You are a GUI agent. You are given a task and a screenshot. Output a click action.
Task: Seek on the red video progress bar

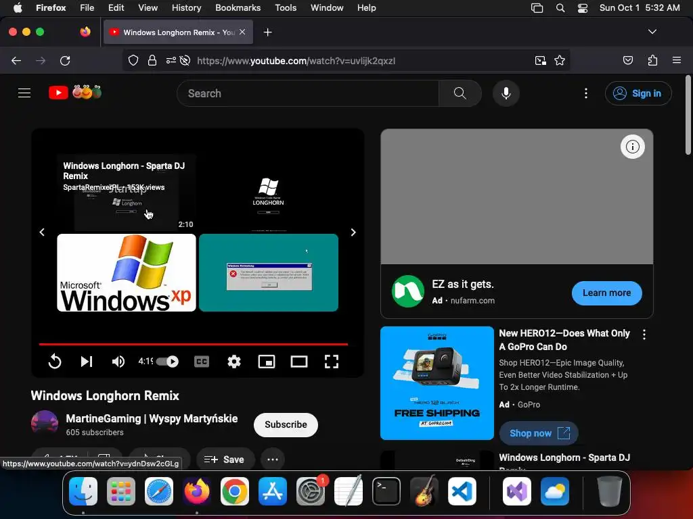(193, 344)
